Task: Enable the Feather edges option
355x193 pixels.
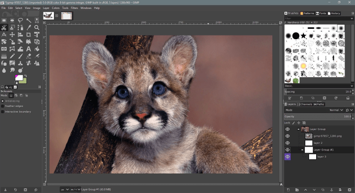Action: pos(3,106)
